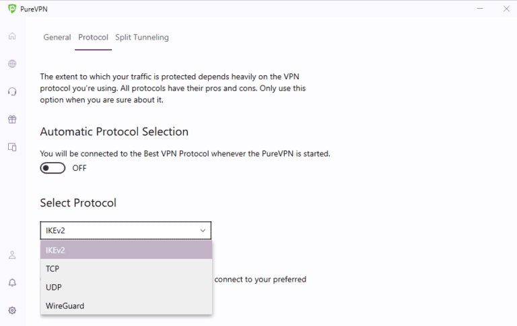Open the gear Settings icon
517x326 pixels.
(12, 310)
